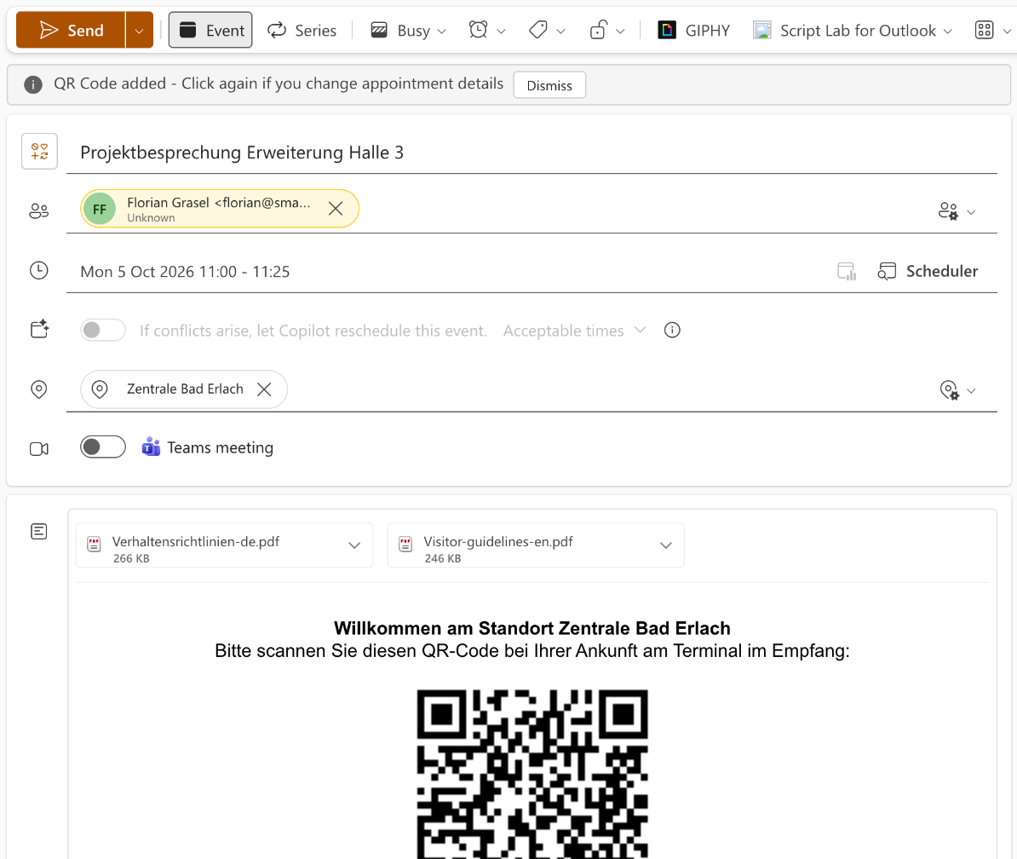Click heading Willkommen am Standort Zentrale Bad Erlach
Image resolution: width=1017 pixels, height=859 pixels.
pyautogui.click(x=531, y=628)
